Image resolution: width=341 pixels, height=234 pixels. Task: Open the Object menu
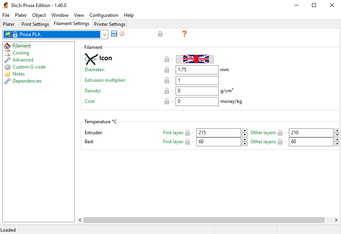39,15
